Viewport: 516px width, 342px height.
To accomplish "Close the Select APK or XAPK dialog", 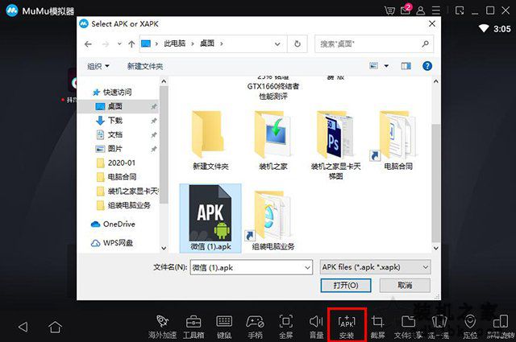I will [x=432, y=23].
